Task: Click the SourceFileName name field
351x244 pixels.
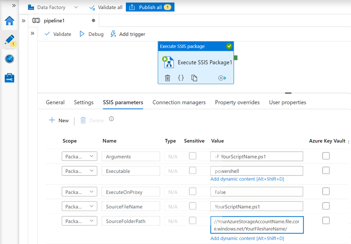Action: 131,206
